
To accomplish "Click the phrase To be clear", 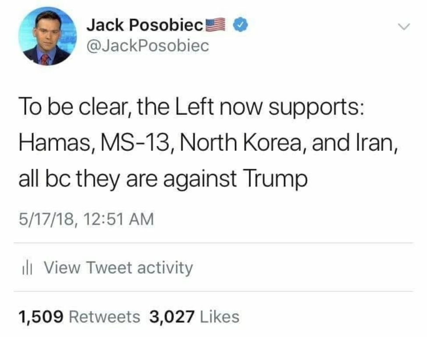I will click(x=73, y=107).
